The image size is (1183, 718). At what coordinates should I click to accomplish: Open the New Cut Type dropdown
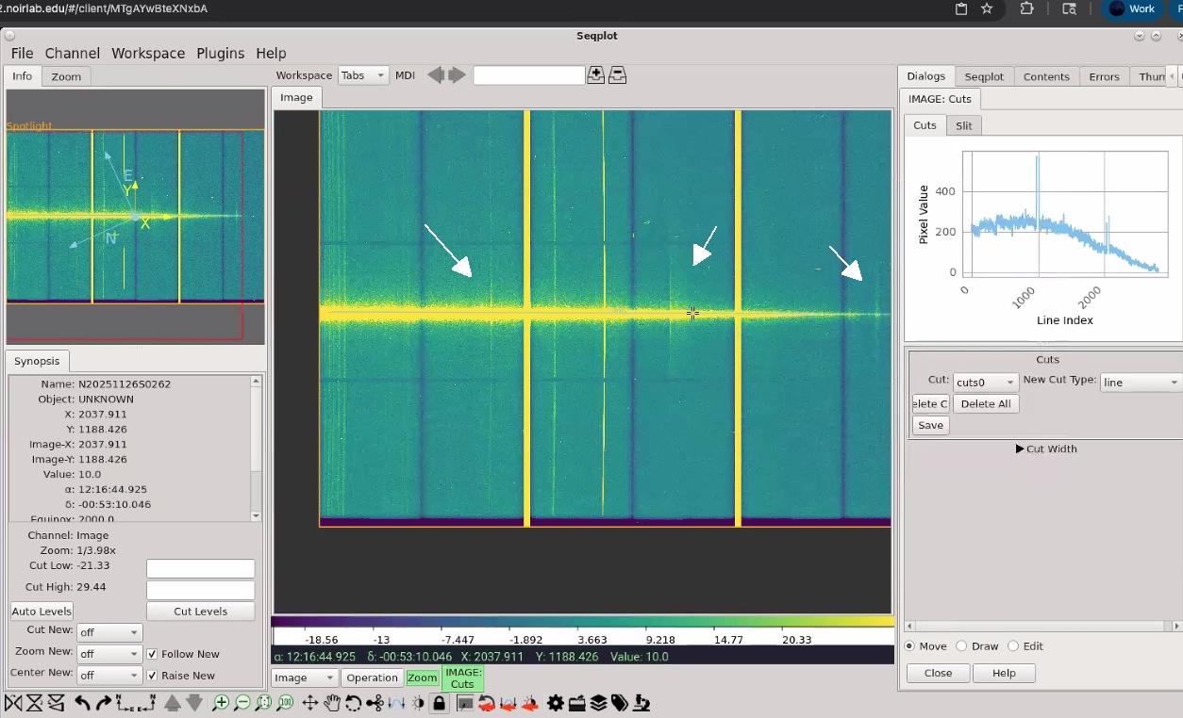pyautogui.click(x=1141, y=383)
